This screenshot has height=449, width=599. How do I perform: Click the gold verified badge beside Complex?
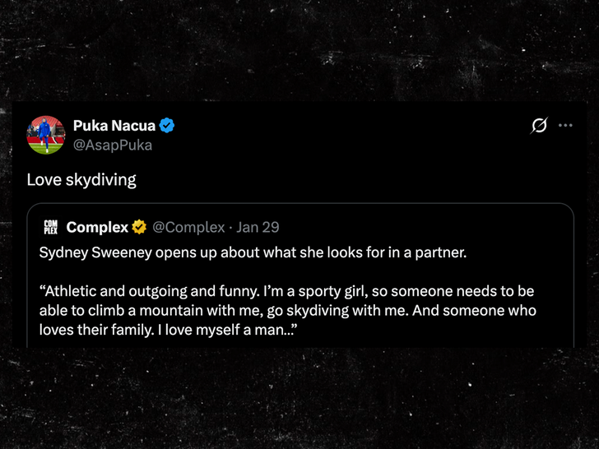click(139, 227)
